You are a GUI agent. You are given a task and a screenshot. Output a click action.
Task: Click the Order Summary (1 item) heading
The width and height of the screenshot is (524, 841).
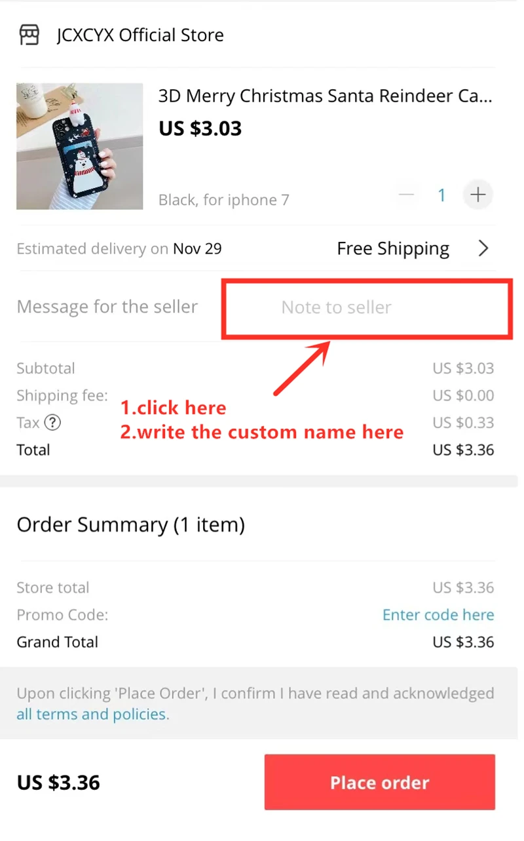tap(131, 524)
